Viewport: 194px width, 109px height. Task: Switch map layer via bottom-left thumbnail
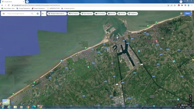pyautogui.click(x=6, y=102)
